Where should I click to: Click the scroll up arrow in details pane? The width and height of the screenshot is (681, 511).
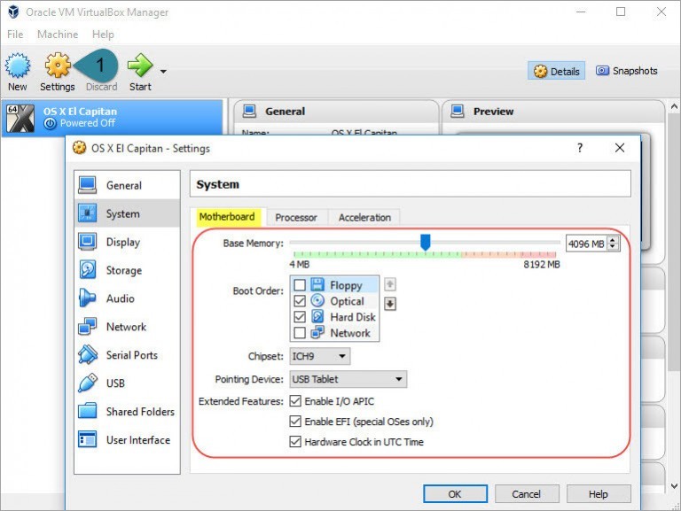(674, 106)
